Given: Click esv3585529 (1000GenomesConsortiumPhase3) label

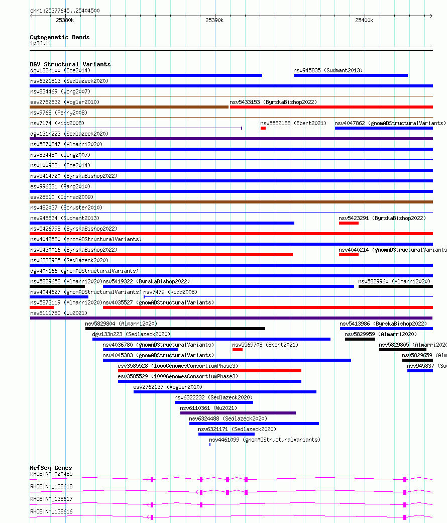Looking at the screenshot, I should (x=178, y=377).
